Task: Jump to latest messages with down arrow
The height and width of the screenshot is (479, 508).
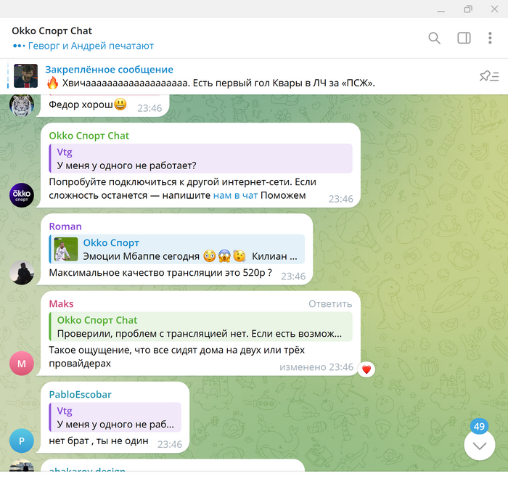Action: [480, 446]
